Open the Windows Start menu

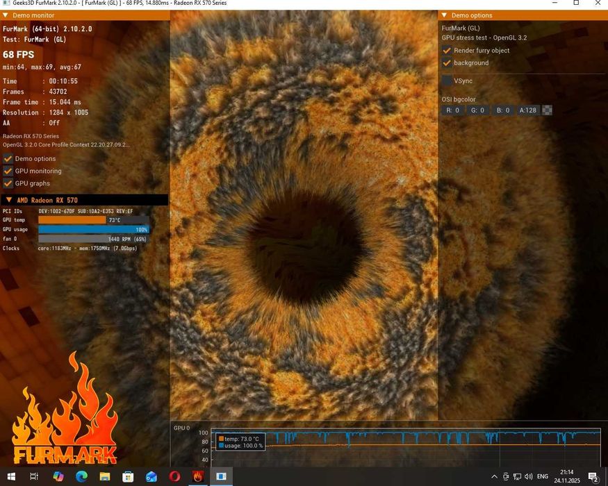point(11,476)
